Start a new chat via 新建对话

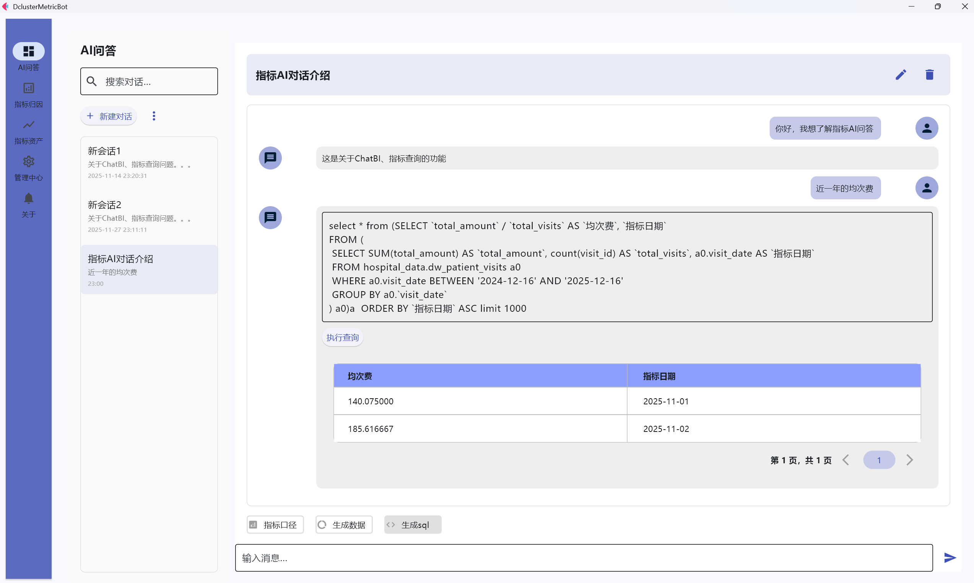click(x=109, y=116)
